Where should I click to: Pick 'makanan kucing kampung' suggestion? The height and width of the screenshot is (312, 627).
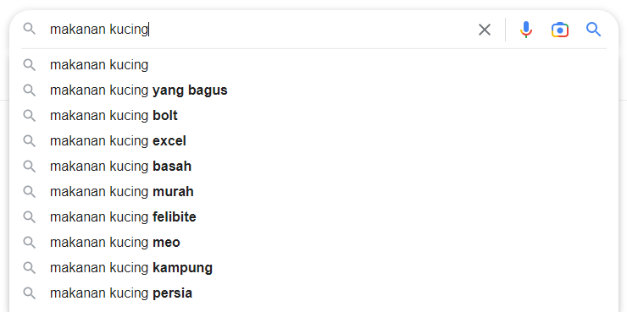[313, 268]
